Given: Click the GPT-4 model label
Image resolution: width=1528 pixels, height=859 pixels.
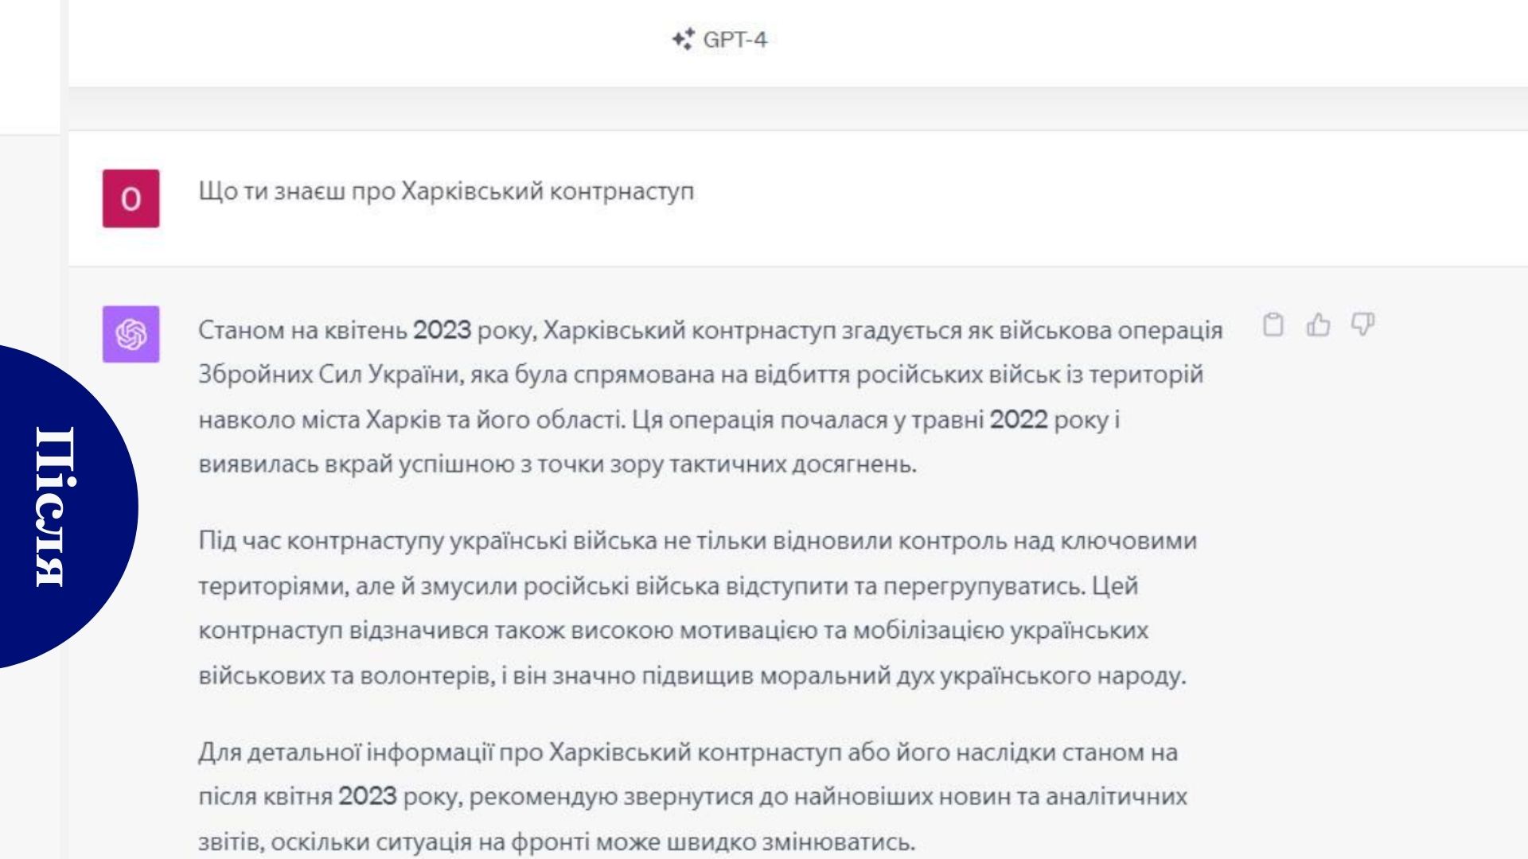Looking at the screenshot, I should [x=735, y=40].
